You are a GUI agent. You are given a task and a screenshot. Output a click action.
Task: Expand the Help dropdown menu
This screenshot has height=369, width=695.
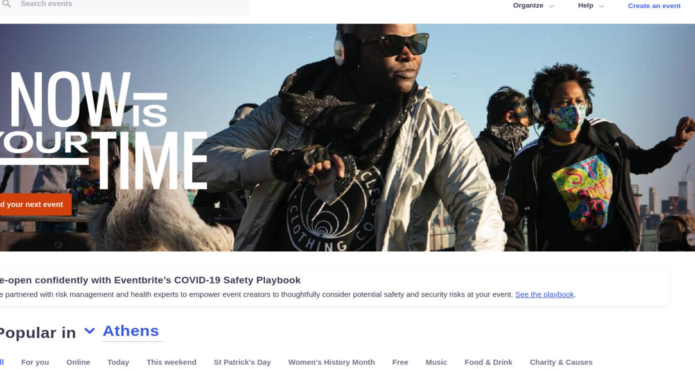591,6
